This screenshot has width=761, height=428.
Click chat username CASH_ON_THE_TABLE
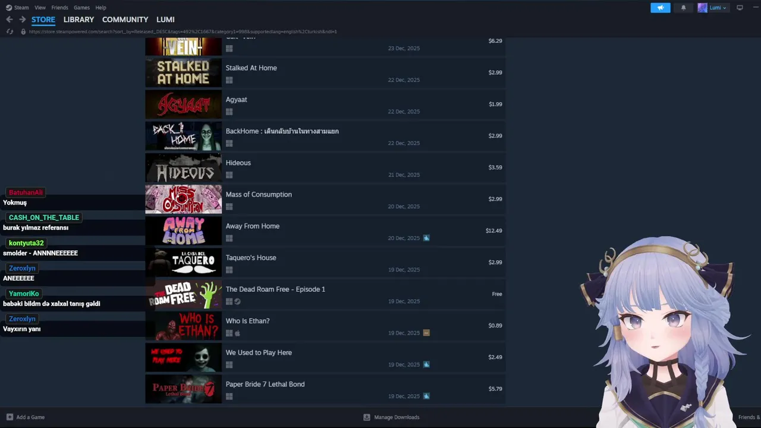pos(44,218)
